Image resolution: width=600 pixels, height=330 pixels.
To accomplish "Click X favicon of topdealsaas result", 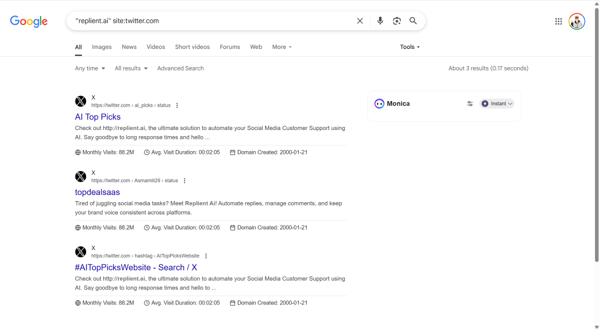I will (x=81, y=177).
